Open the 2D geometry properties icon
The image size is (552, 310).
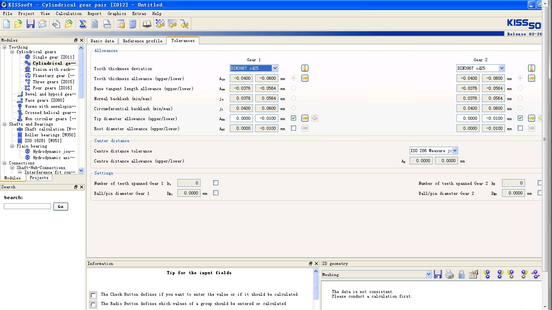(x=474, y=274)
